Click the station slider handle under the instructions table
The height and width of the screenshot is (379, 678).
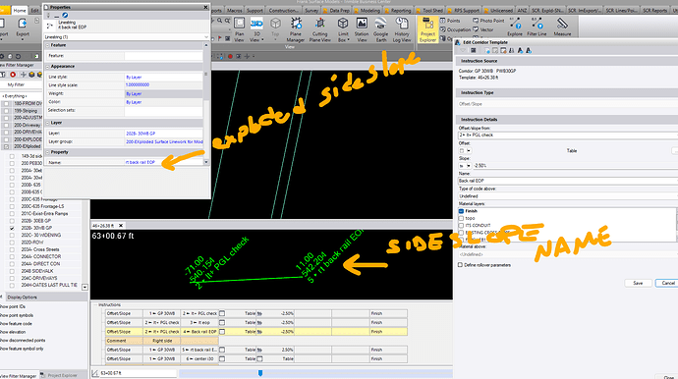[x=260, y=373]
